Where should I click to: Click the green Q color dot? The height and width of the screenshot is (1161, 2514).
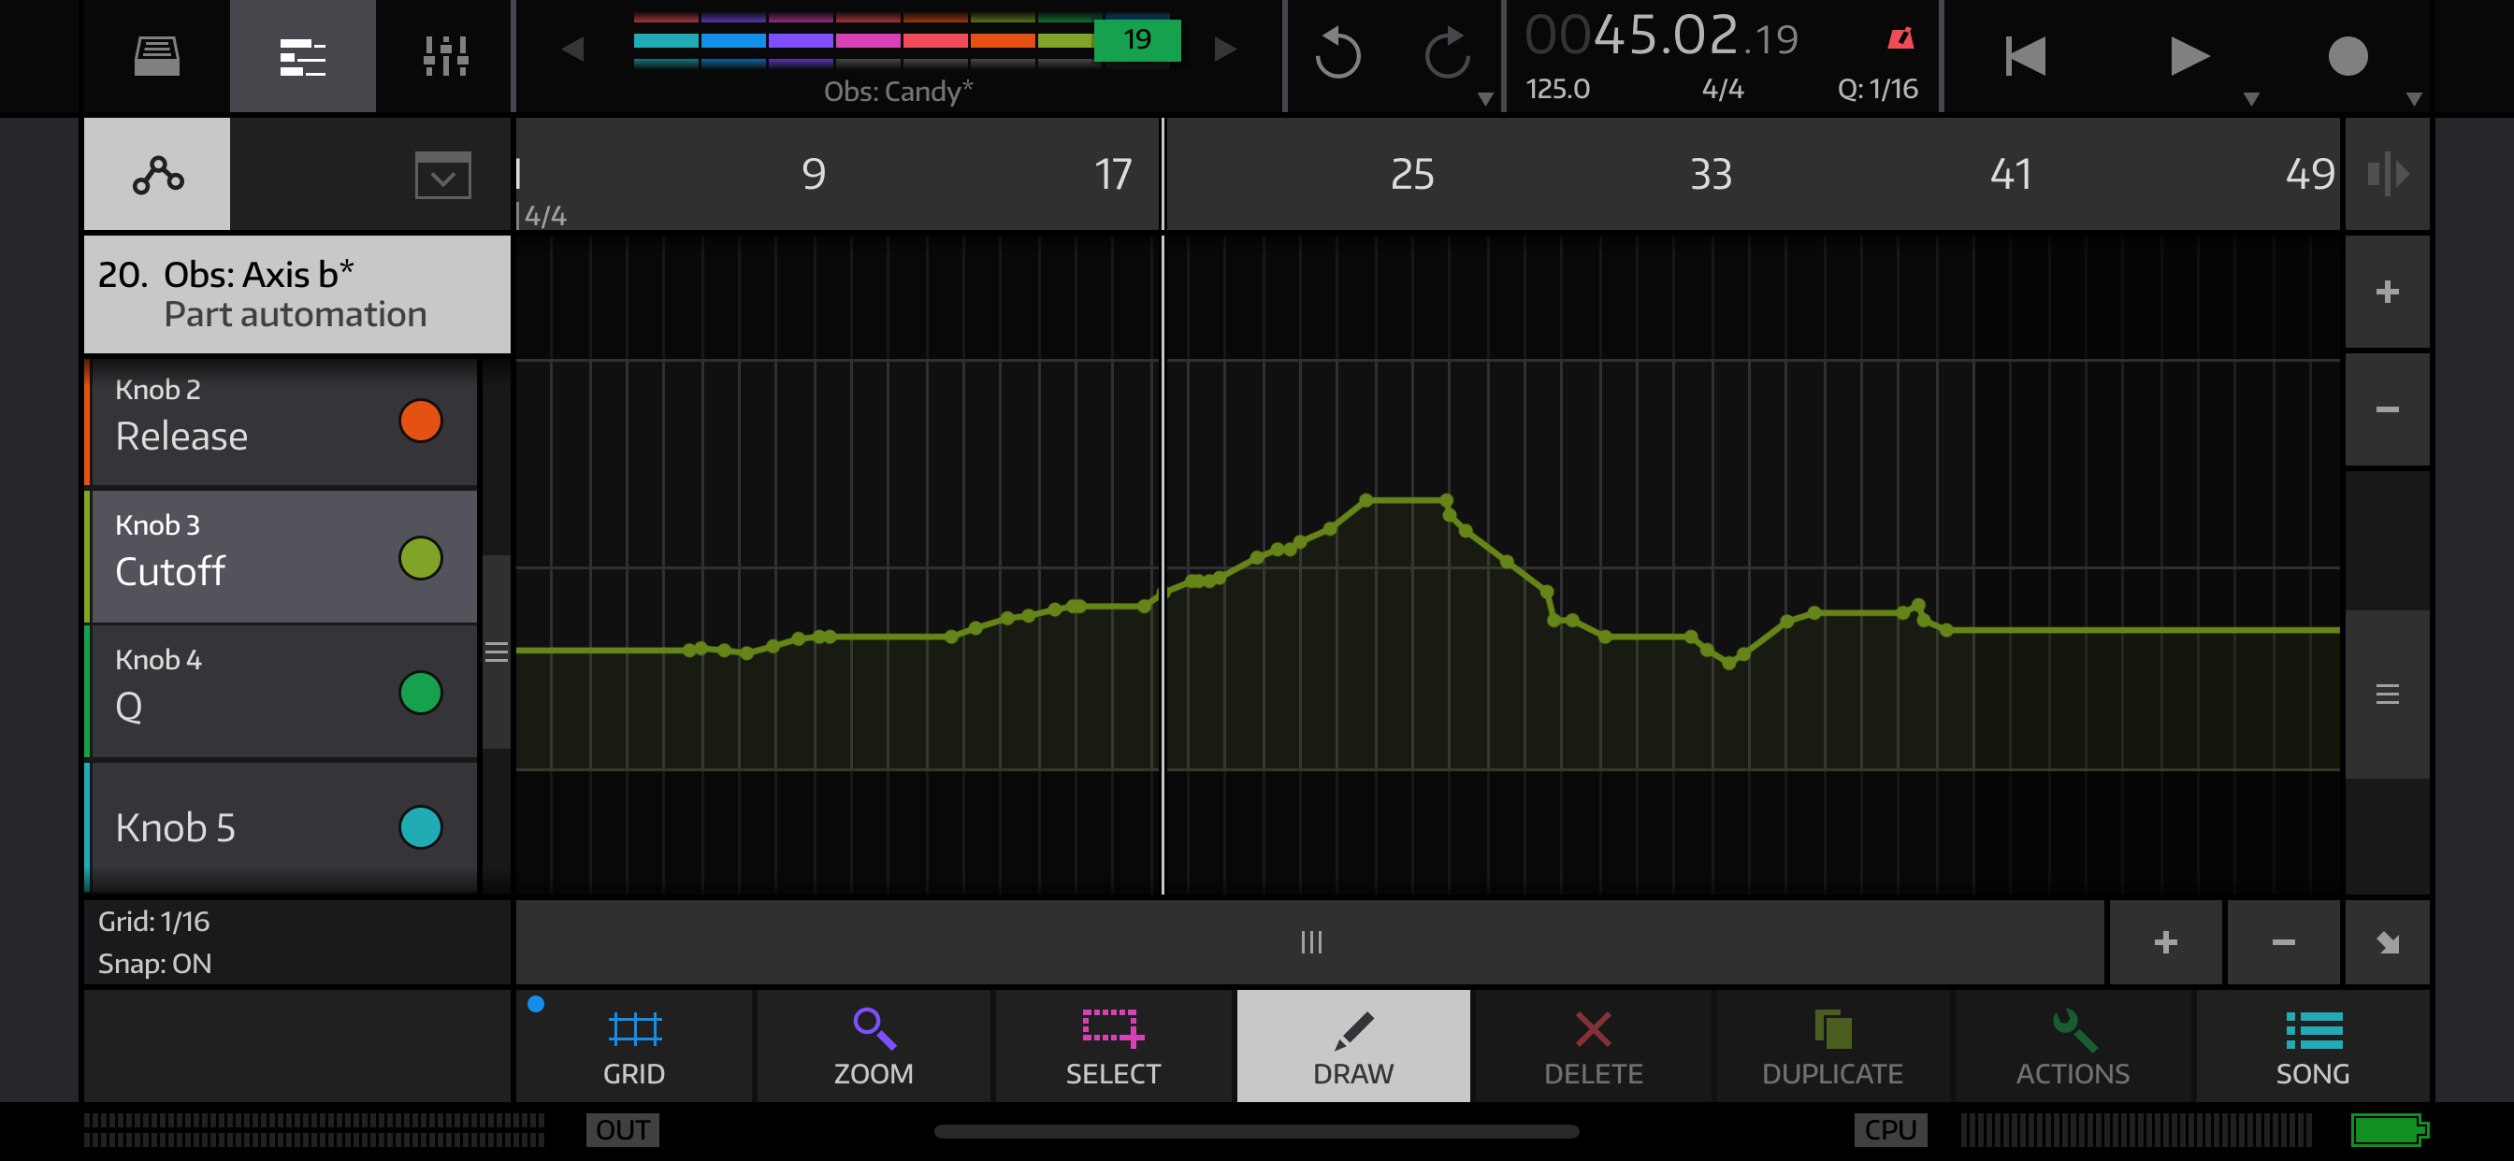pyautogui.click(x=421, y=693)
